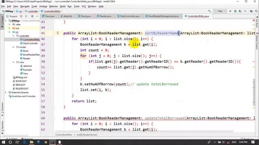259x145 pixels.
Task: Close the ControllerUtility.java tab
Action: [x=210, y=16]
